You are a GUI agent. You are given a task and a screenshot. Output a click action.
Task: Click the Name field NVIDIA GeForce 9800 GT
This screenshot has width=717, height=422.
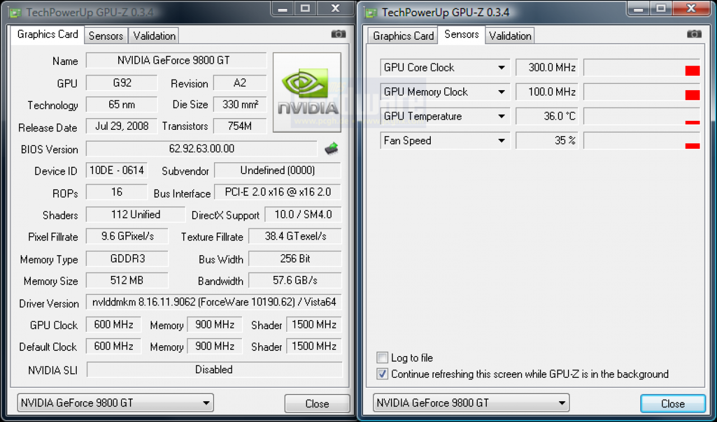click(176, 60)
